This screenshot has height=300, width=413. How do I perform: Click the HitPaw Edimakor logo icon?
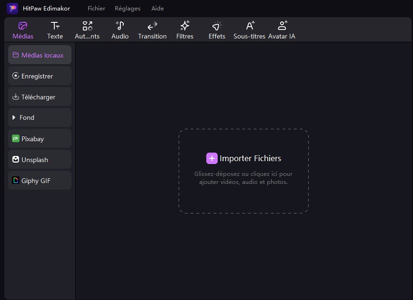pos(12,8)
